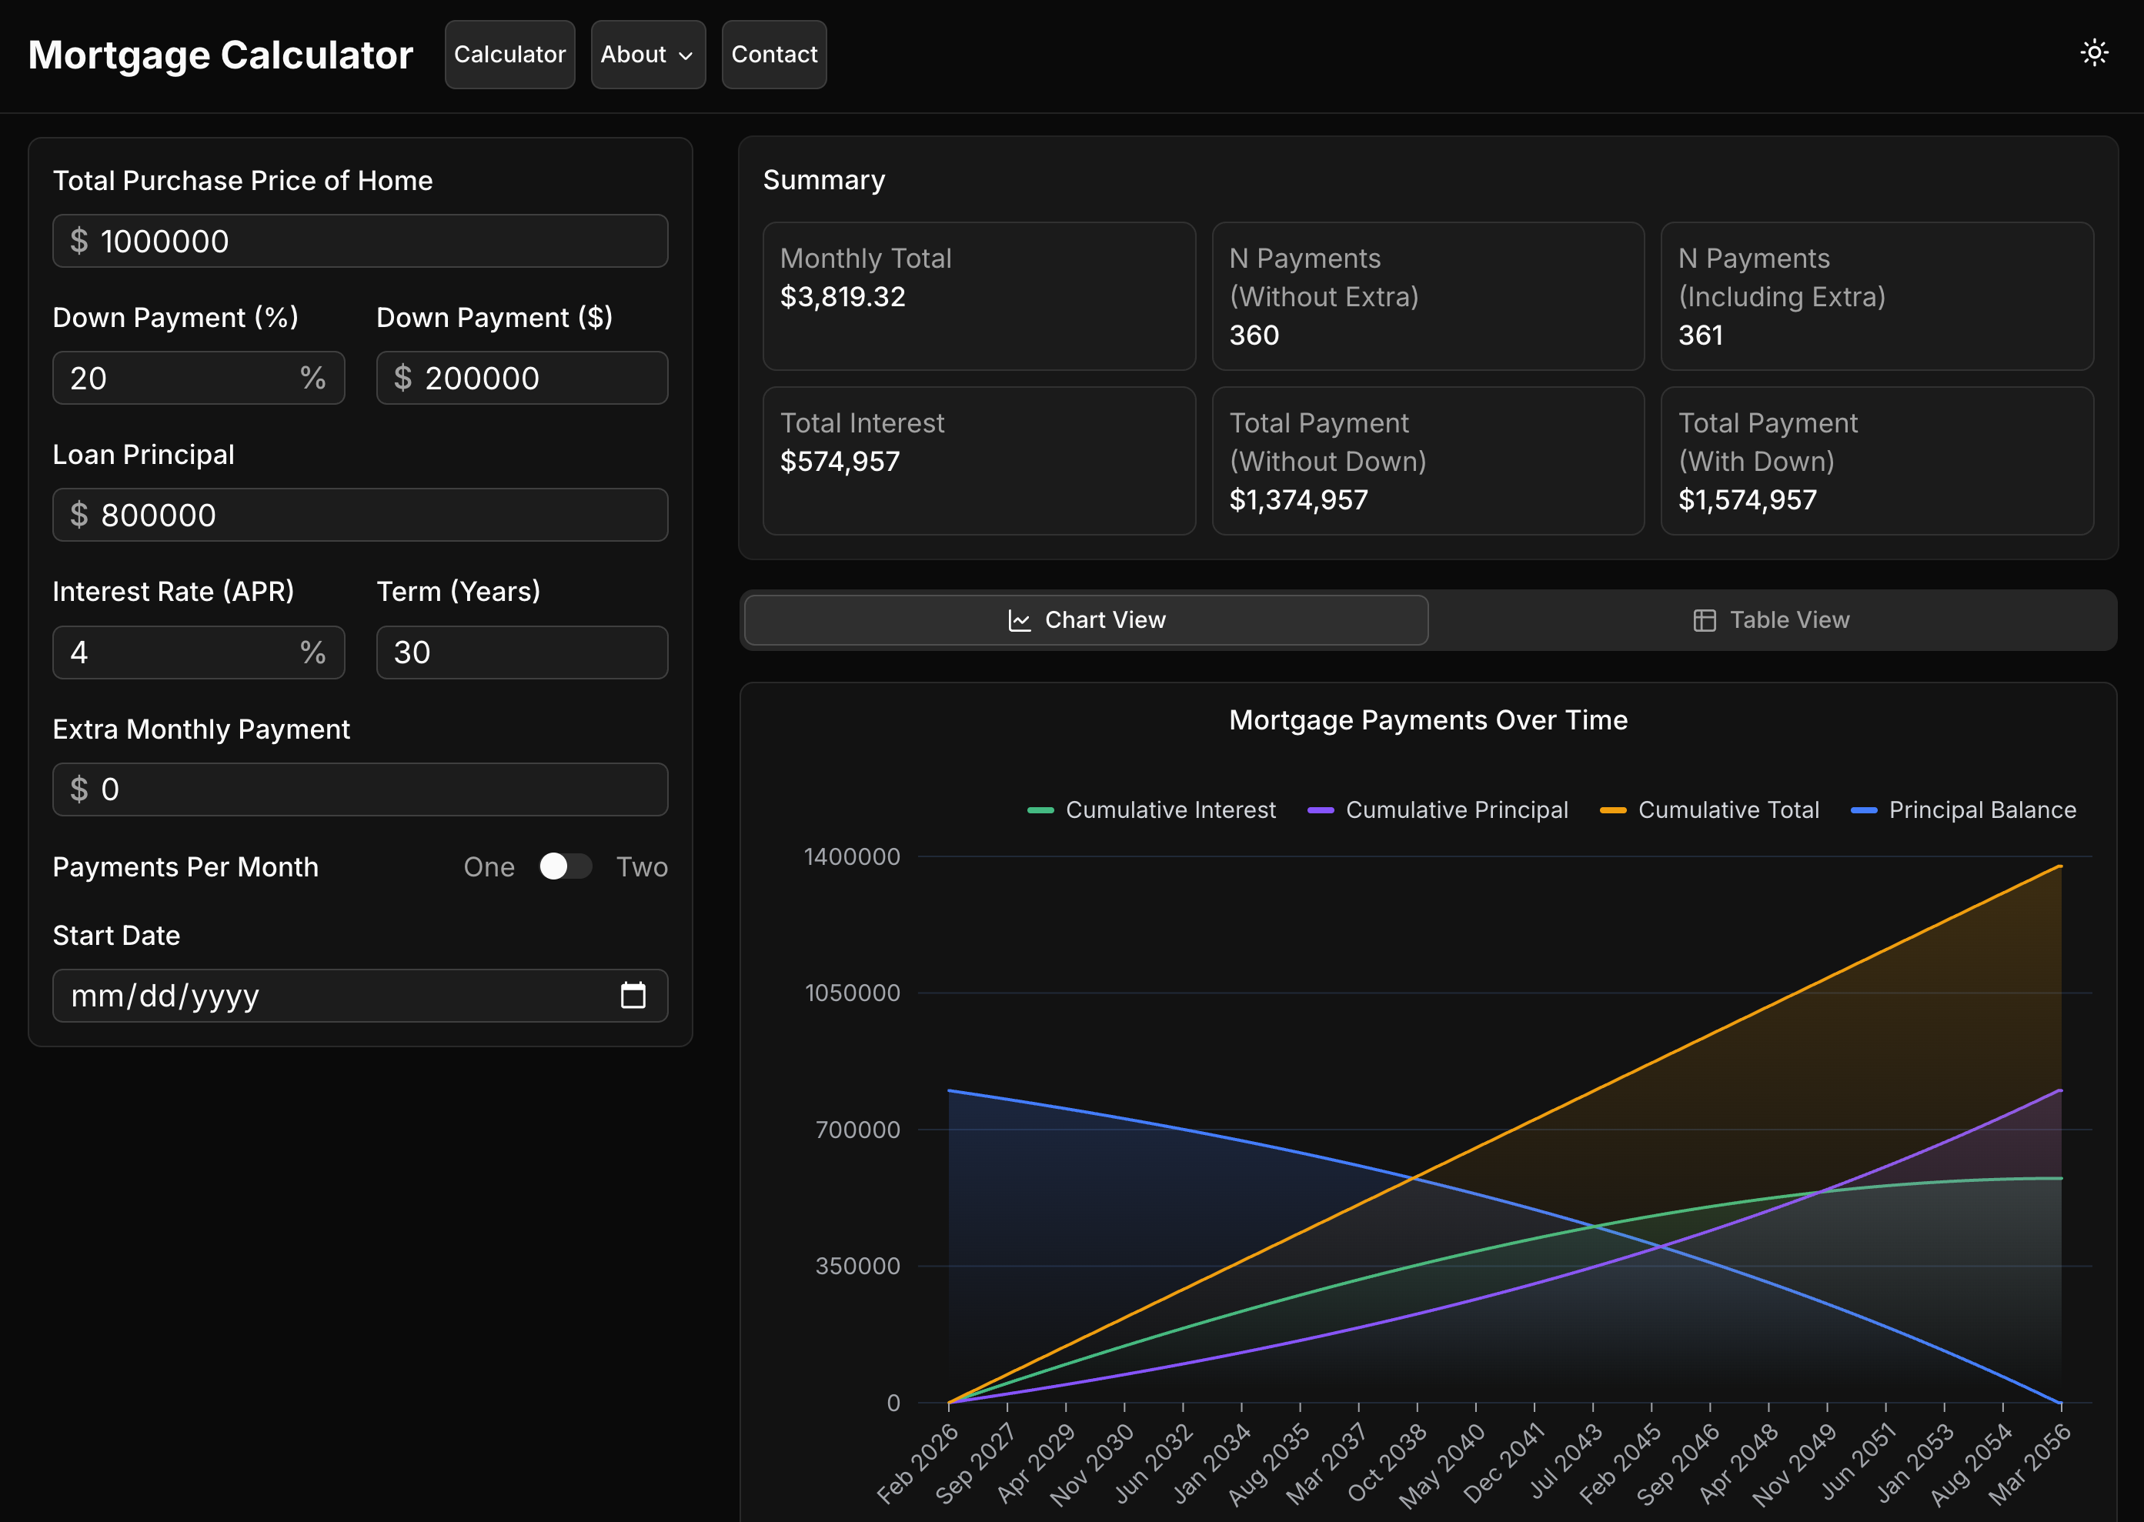Click the chart icon in Chart View
The width and height of the screenshot is (2144, 1522).
(1019, 620)
